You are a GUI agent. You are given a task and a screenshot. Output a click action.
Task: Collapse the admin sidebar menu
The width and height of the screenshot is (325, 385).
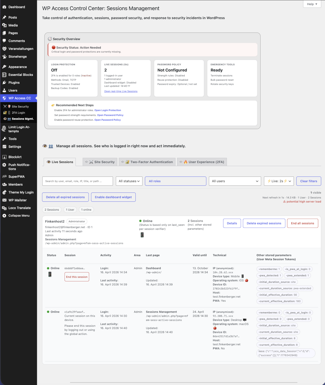pos(18,216)
